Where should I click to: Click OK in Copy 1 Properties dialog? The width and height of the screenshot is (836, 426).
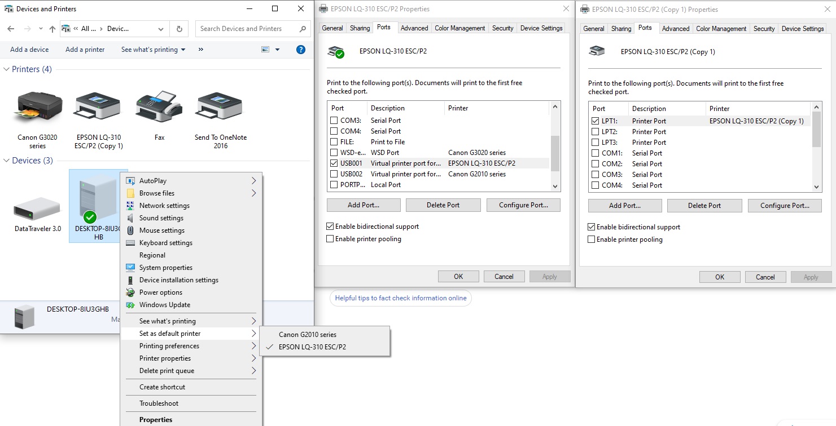point(720,277)
